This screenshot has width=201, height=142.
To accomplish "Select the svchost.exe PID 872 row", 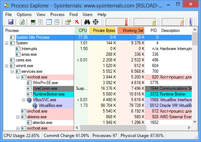I will (x=97, y=111).
